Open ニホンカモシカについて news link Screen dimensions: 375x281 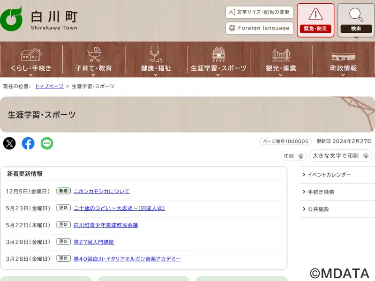[102, 191]
